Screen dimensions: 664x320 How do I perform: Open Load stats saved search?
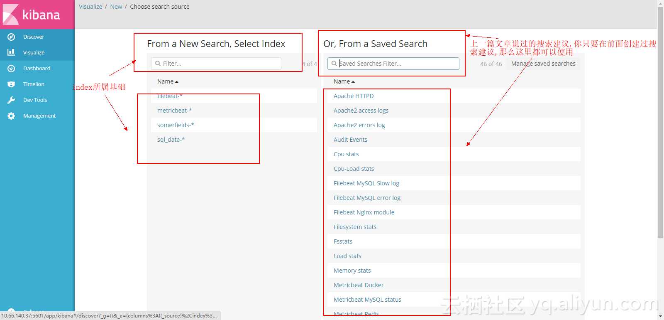[x=347, y=256]
